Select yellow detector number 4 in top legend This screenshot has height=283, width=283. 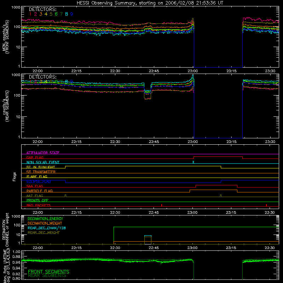click(x=46, y=14)
